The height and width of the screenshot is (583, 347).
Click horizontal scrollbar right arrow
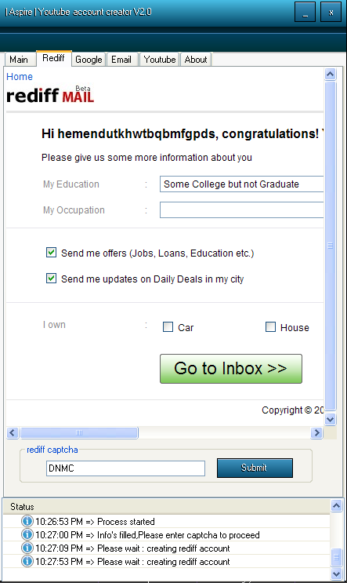(x=316, y=433)
